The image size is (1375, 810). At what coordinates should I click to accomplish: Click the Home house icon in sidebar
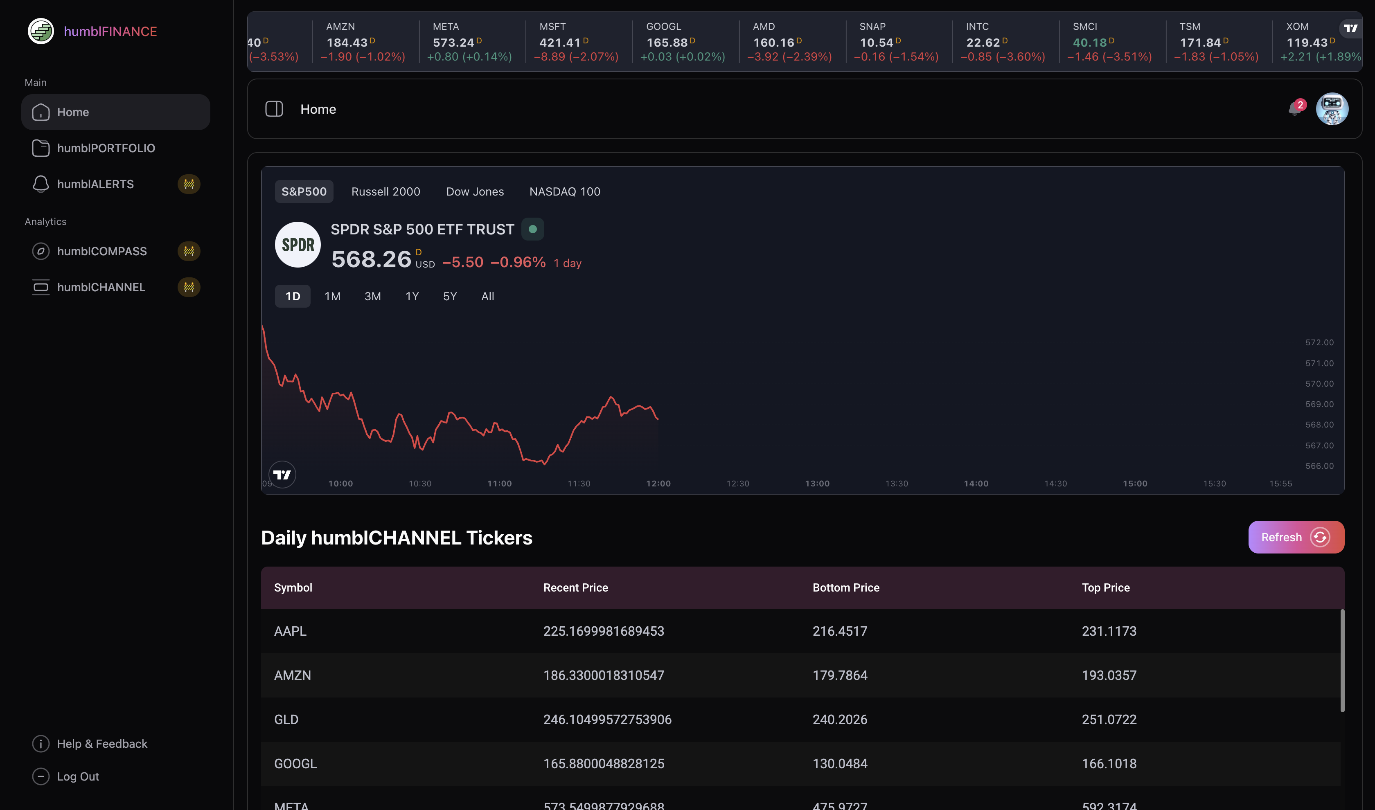point(41,112)
